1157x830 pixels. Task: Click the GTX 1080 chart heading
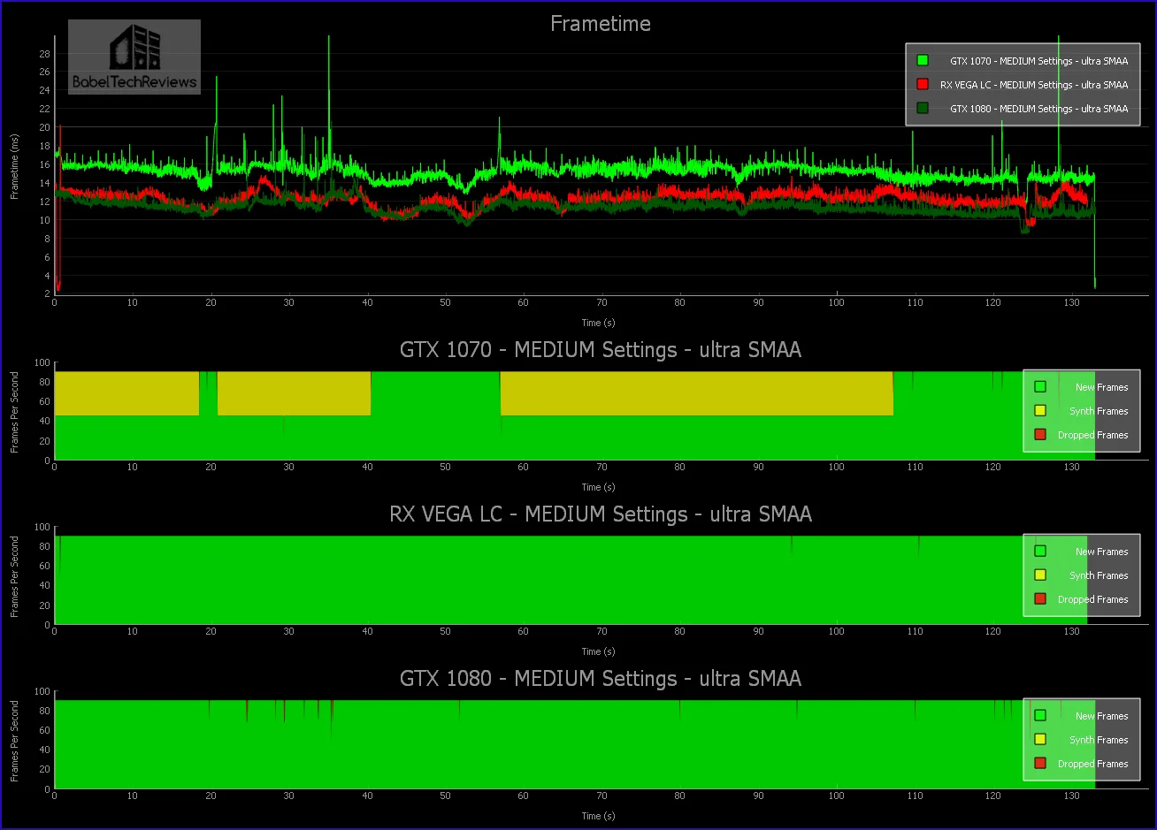click(x=601, y=678)
